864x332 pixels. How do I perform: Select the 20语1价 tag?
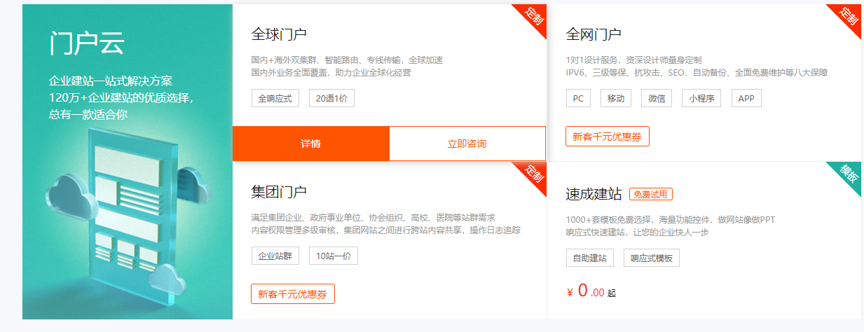331,98
